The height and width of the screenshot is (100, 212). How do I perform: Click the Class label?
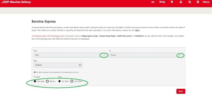tap(60, 77)
